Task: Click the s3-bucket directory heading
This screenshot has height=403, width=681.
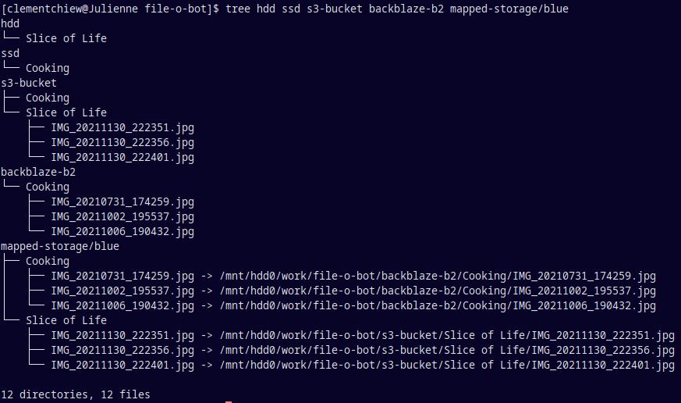Action: (29, 83)
